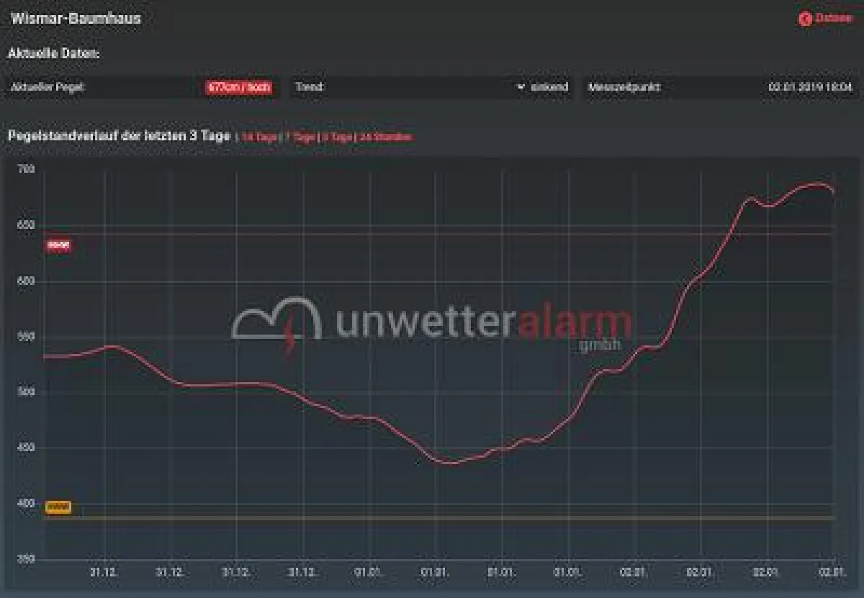The width and height of the screenshot is (864, 598).
Task: Click the 'Trend:' label
Action: 310,87
